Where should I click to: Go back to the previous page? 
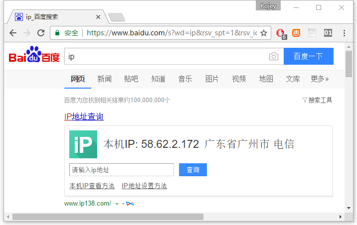coord(13,33)
